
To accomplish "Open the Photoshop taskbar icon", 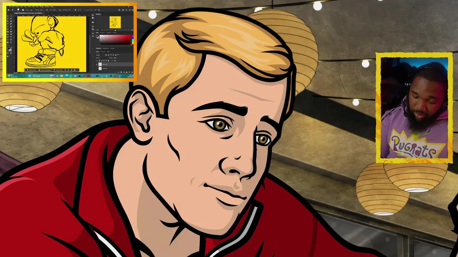I will (111, 76).
